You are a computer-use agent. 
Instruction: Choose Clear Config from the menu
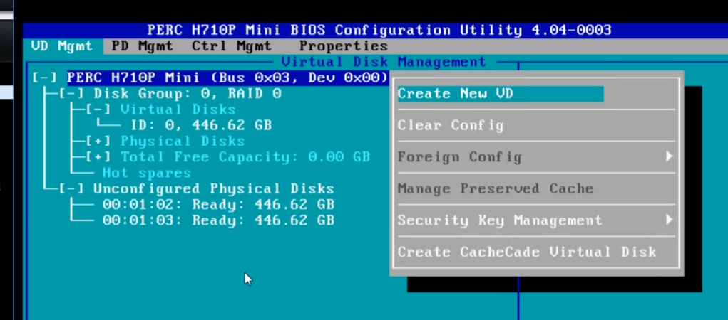pos(451,125)
